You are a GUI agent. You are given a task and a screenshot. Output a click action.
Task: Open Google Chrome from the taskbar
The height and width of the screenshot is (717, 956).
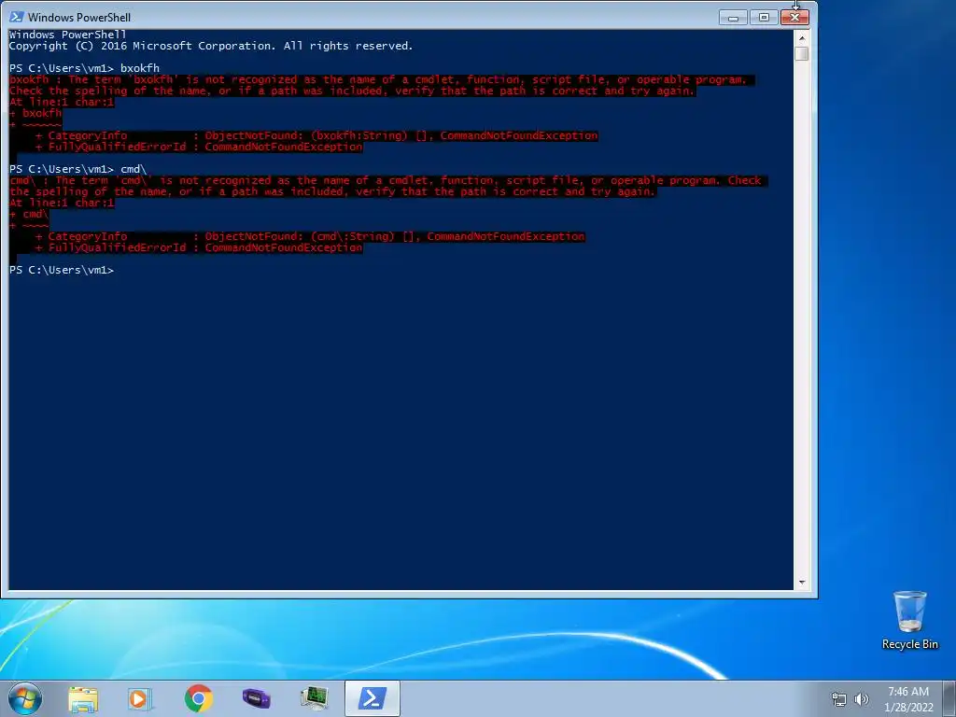[199, 698]
